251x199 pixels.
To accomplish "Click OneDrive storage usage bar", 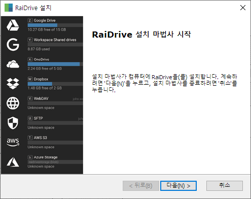I will [55, 64].
